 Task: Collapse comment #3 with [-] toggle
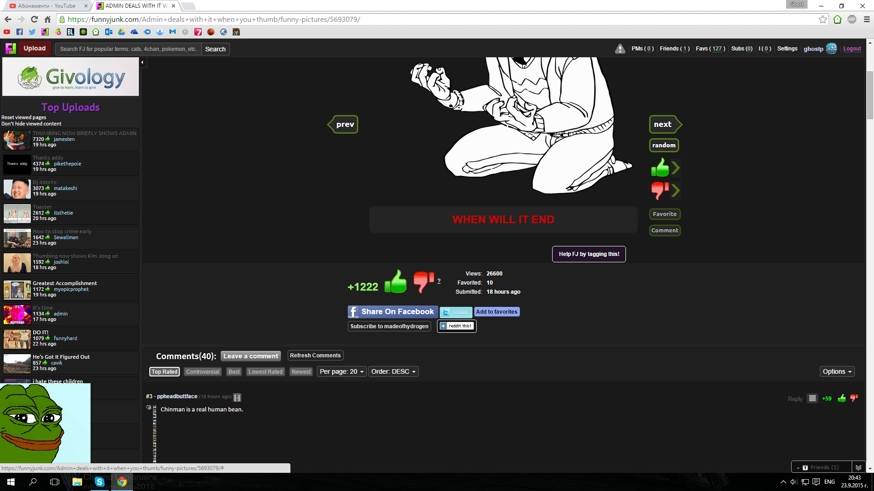(237, 397)
